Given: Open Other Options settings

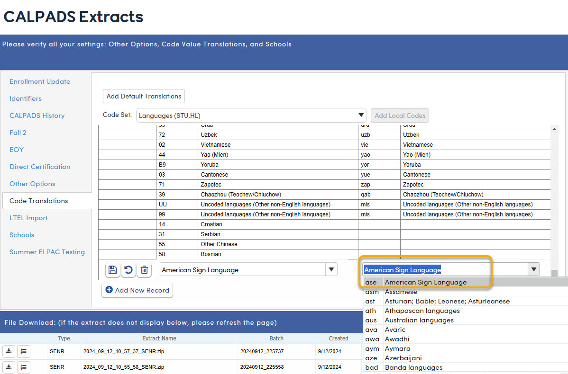Looking at the screenshot, I should click(32, 183).
